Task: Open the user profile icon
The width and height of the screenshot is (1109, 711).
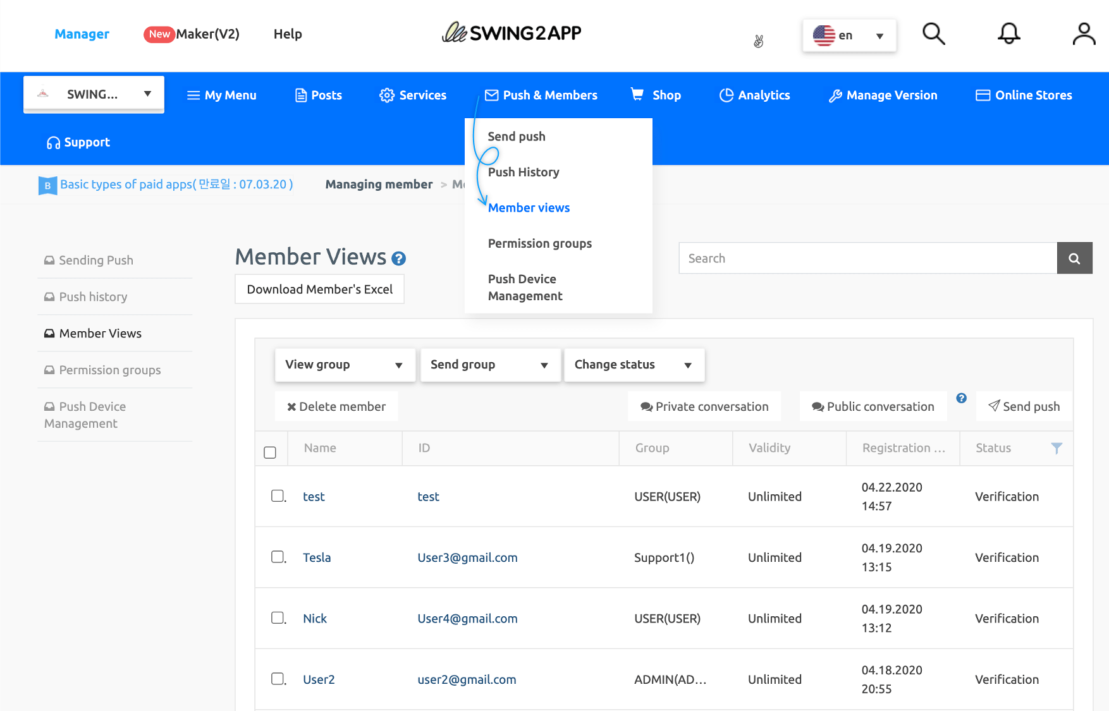Action: pyautogui.click(x=1083, y=34)
